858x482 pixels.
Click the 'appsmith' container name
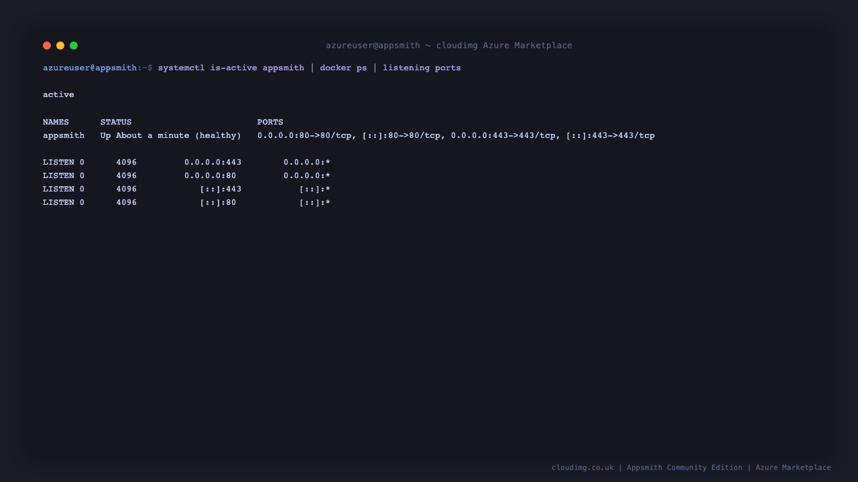click(64, 136)
